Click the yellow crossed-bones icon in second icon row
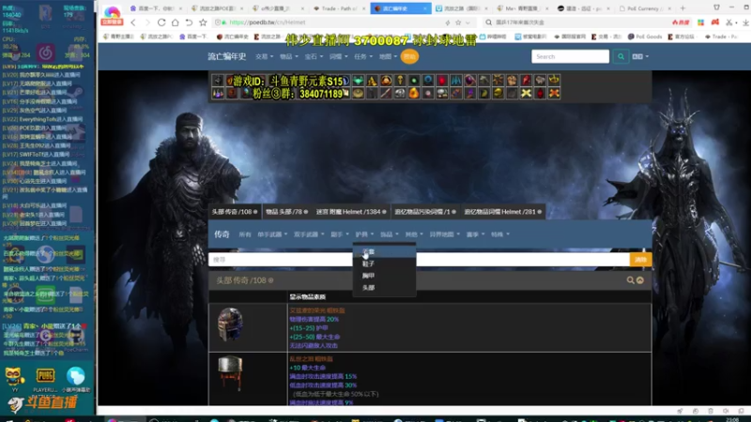Viewport: 751px width, 422px height. (526, 93)
